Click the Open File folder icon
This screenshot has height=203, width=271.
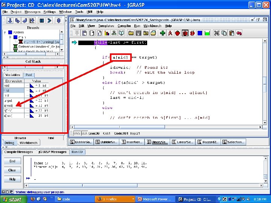click(x=131, y=33)
